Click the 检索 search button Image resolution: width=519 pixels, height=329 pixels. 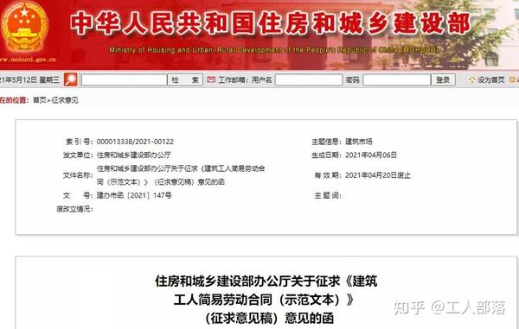pyautogui.click(x=185, y=79)
